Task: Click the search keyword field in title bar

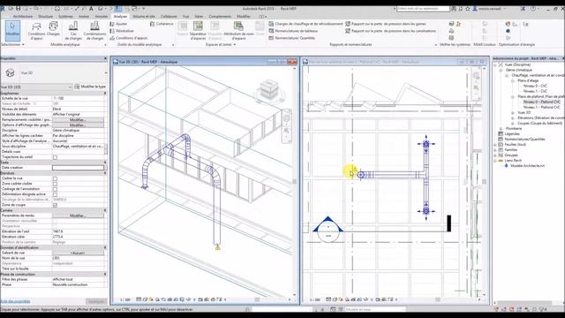Action: click(423, 8)
